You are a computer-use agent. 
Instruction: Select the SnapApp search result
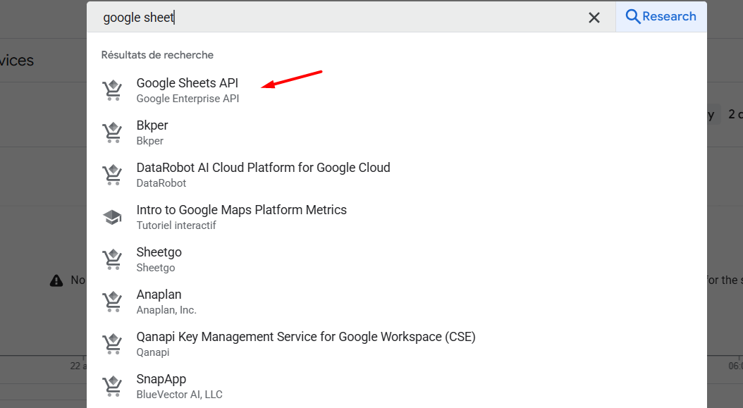pos(397,385)
